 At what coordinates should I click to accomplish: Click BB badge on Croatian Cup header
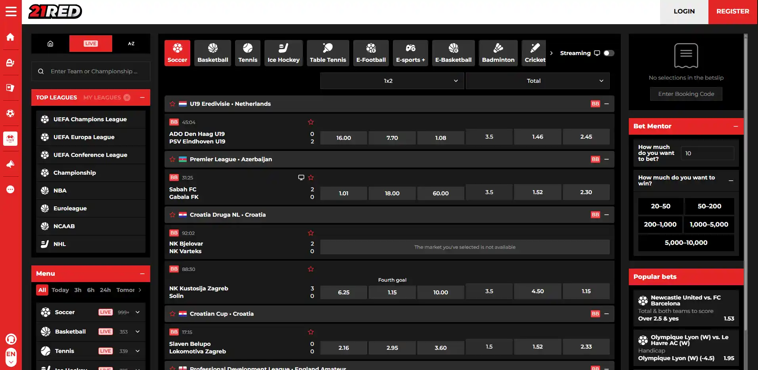(x=595, y=314)
